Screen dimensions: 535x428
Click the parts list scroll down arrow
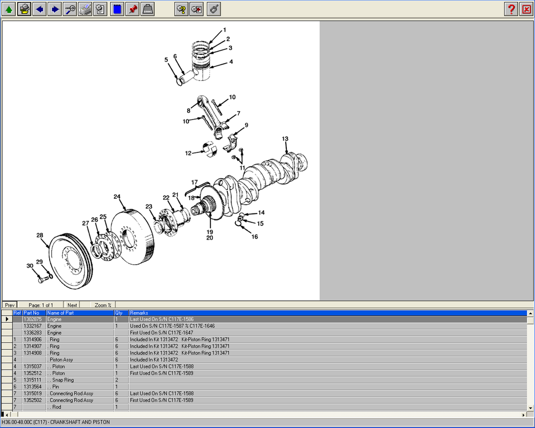530,408
